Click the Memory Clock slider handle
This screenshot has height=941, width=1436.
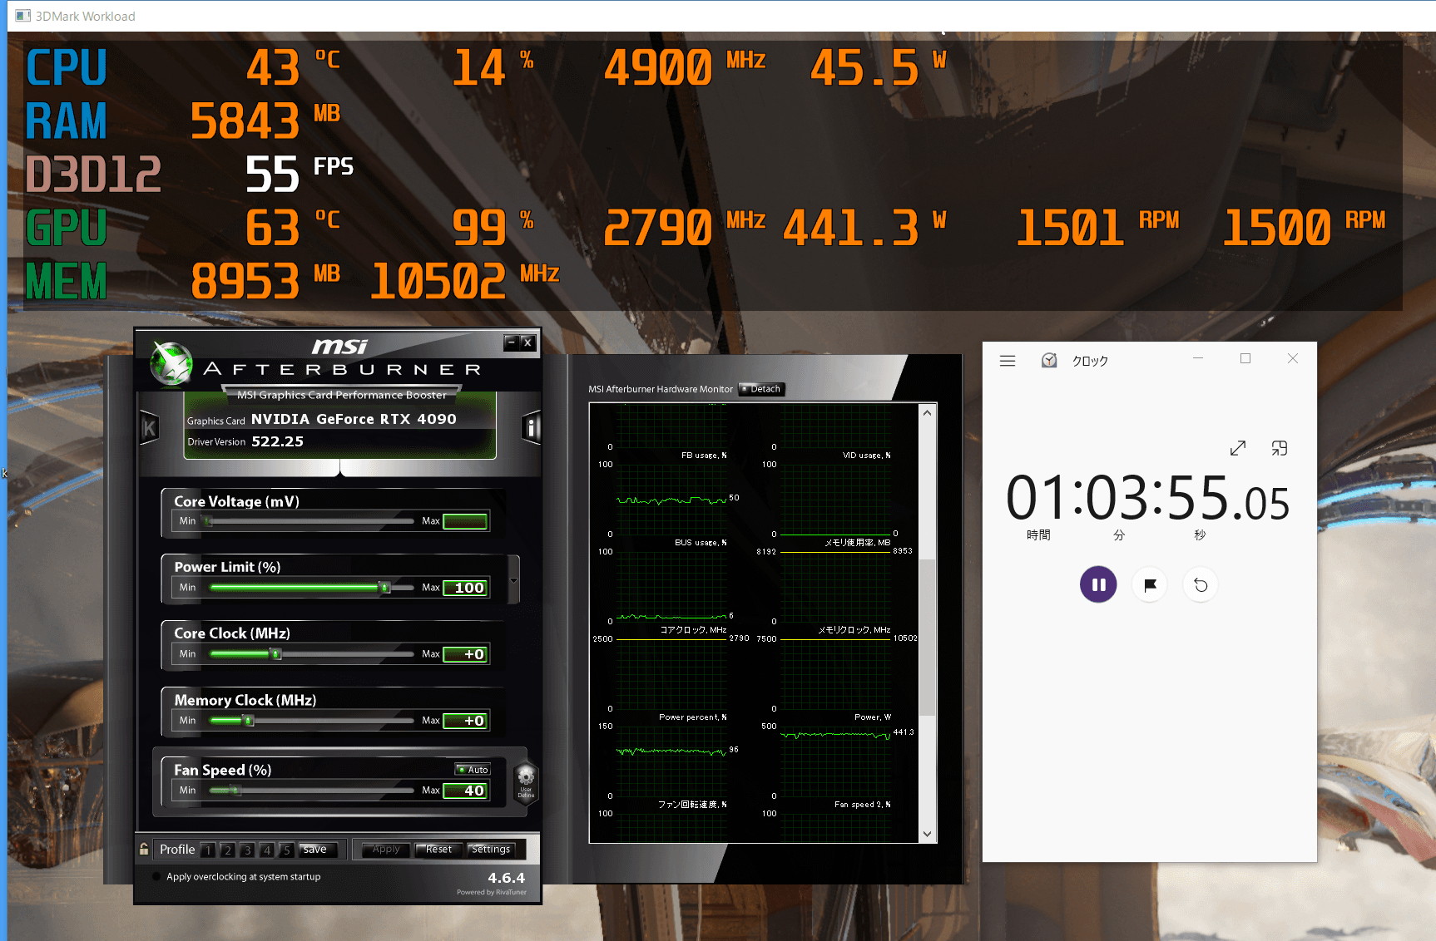point(248,721)
